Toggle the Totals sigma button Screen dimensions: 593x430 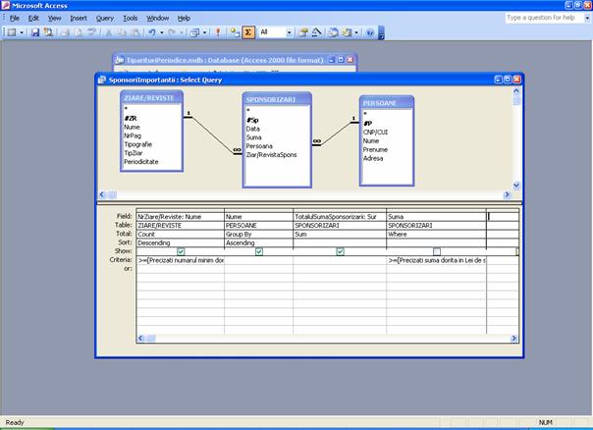[249, 32]
